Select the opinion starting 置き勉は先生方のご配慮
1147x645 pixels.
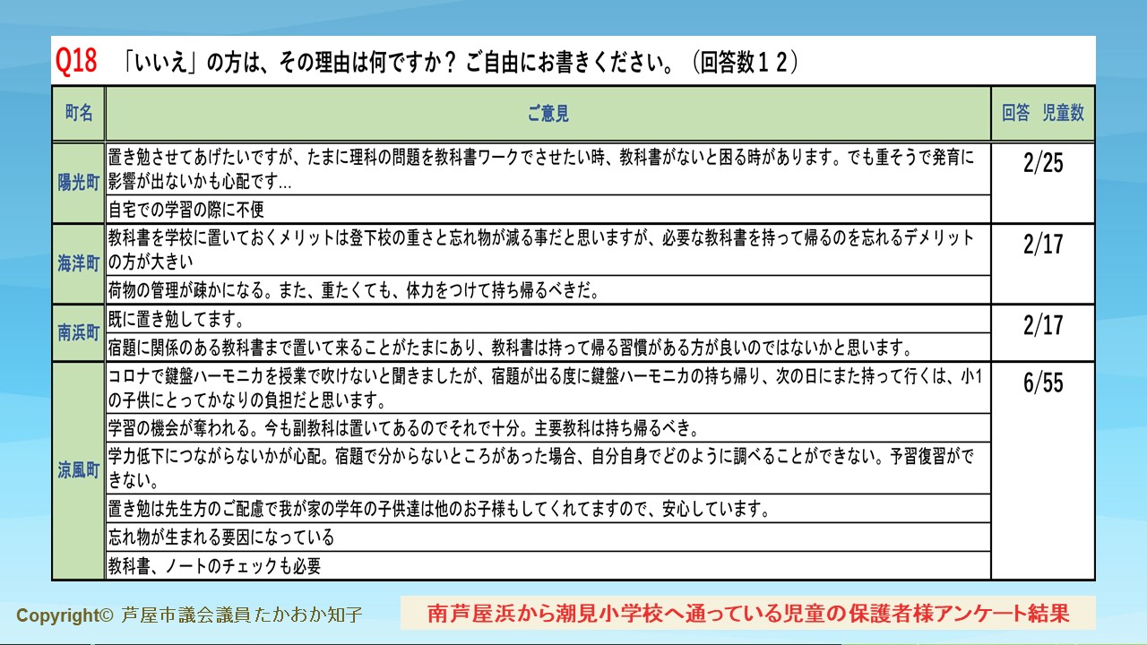(548, 509)
